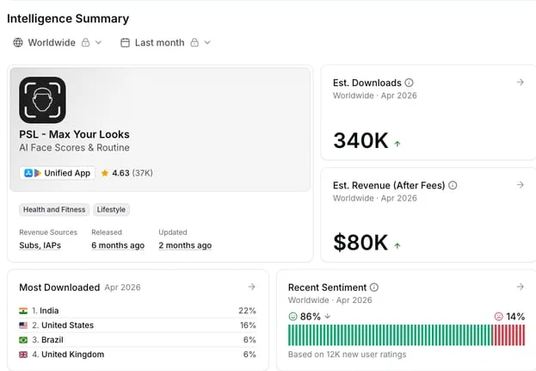Select the Lifestyle category tag
This screenshot has height=371, width=536.
click(x=111, y=209)
